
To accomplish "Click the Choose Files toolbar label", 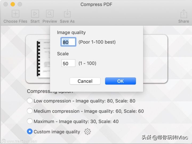I will pos(15,21).
